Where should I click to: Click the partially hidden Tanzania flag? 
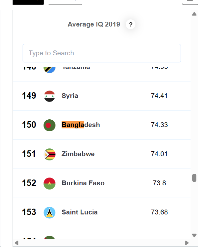49,69
